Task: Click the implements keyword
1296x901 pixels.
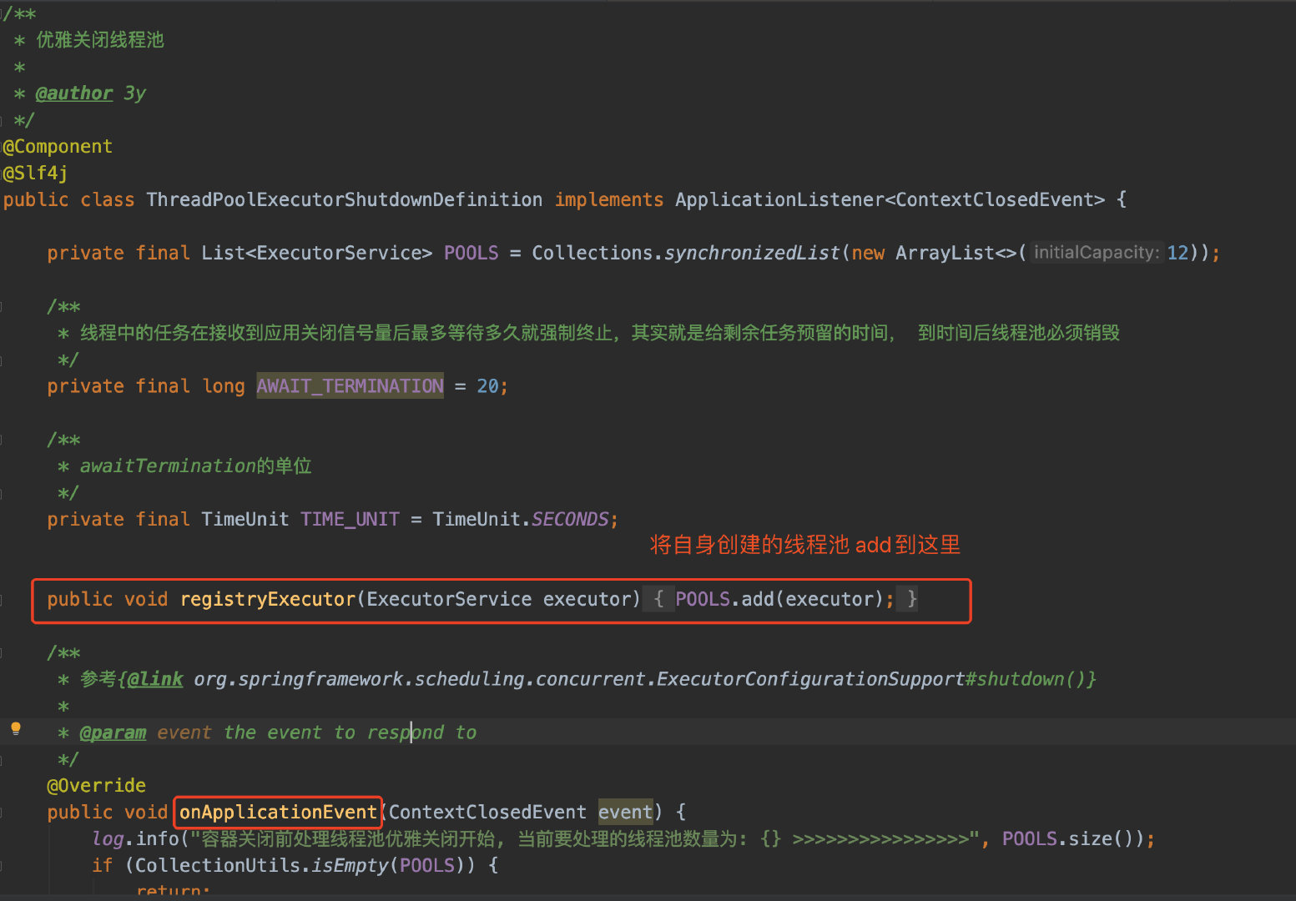Action: tap(608, 200)
